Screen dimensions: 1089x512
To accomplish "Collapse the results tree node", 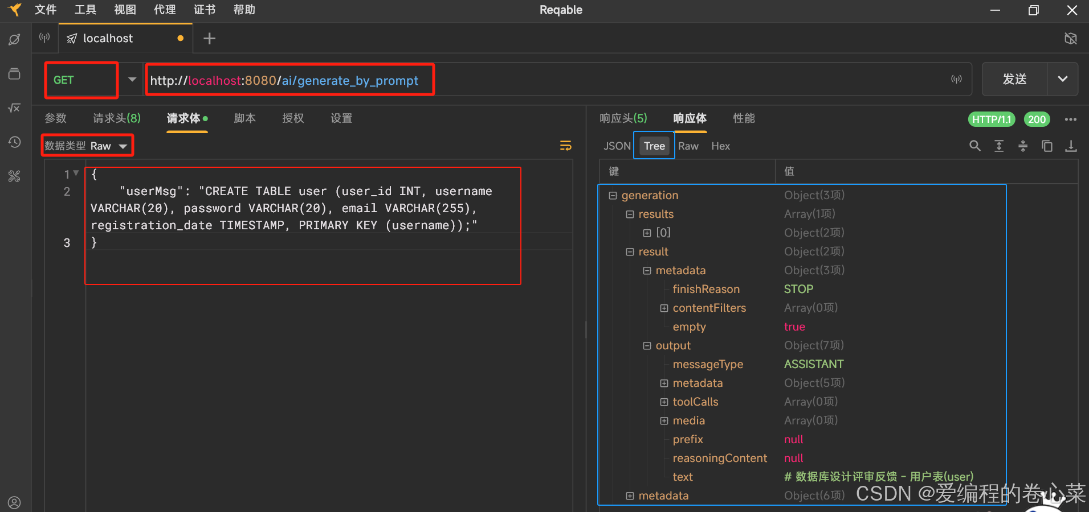I will (630, 214).
